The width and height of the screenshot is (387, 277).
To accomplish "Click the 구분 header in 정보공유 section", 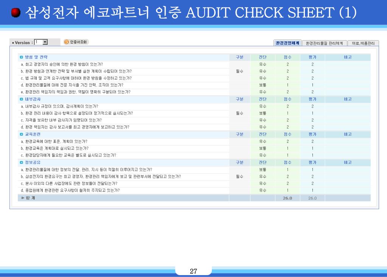I will [239, 163].
